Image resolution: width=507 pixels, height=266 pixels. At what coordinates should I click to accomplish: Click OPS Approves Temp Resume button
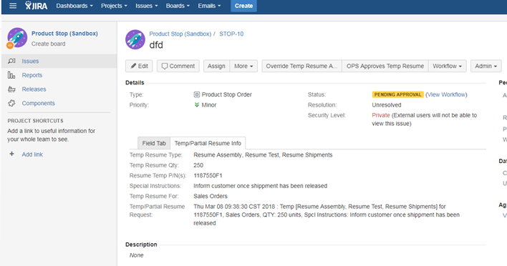[x=385, y=66]
